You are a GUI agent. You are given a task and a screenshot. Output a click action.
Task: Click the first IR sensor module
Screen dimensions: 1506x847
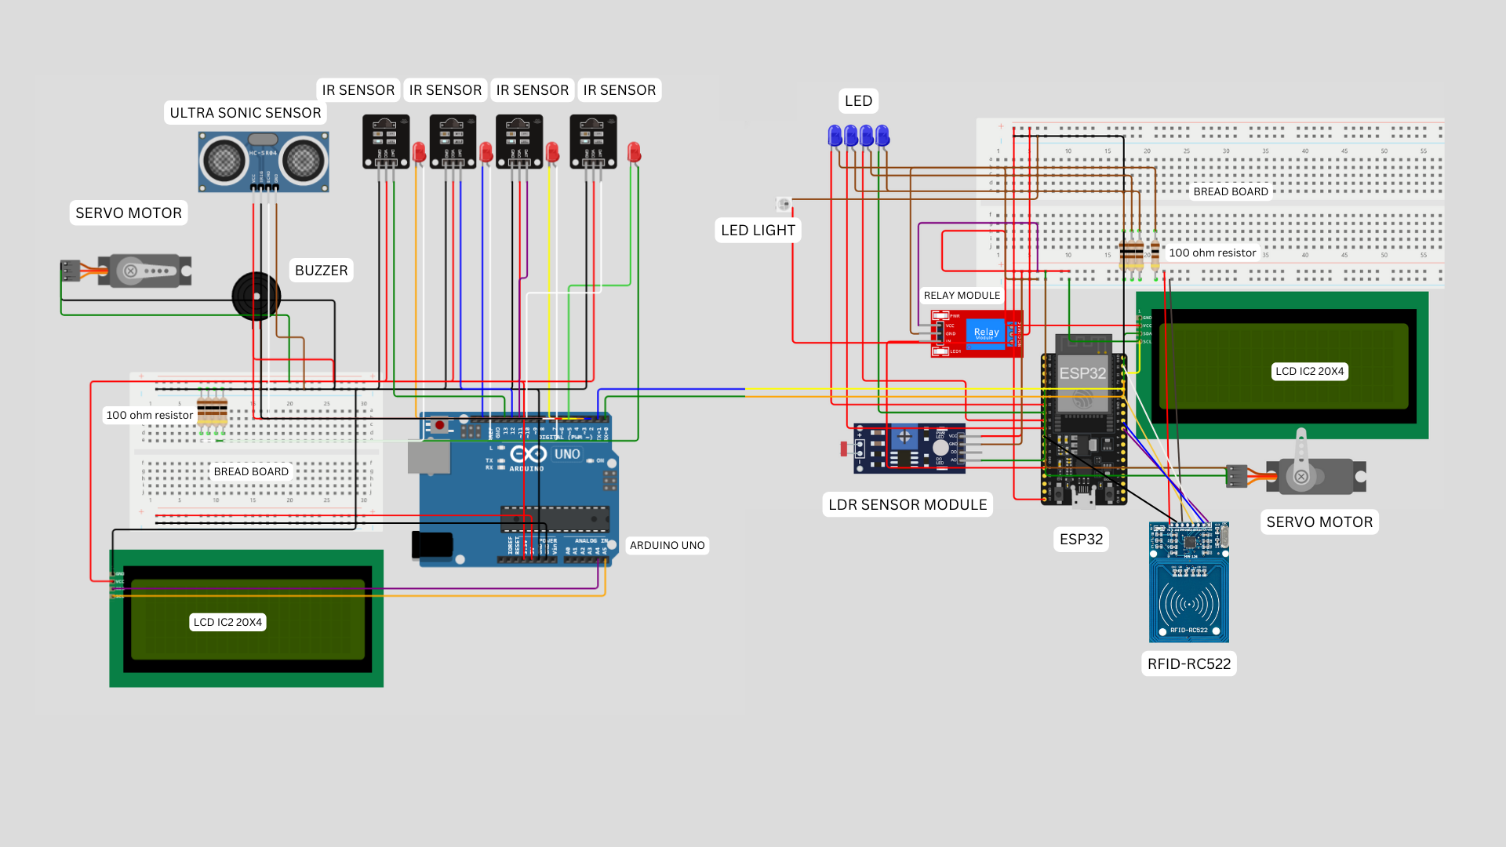tap(385, 142)
